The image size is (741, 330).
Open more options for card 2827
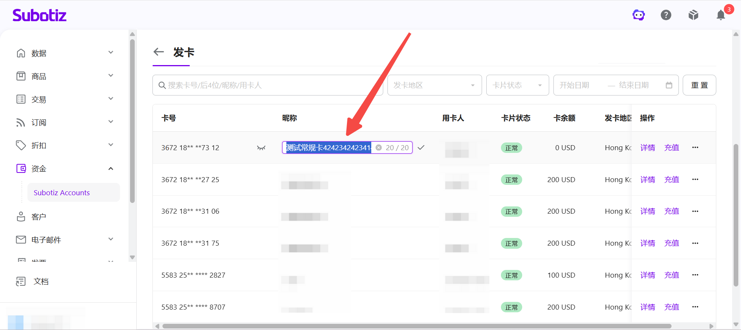[695, 275]
